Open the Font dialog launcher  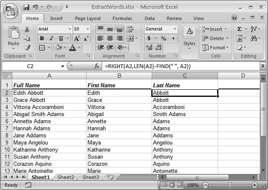pyautogui.click(x=88, y=56)
